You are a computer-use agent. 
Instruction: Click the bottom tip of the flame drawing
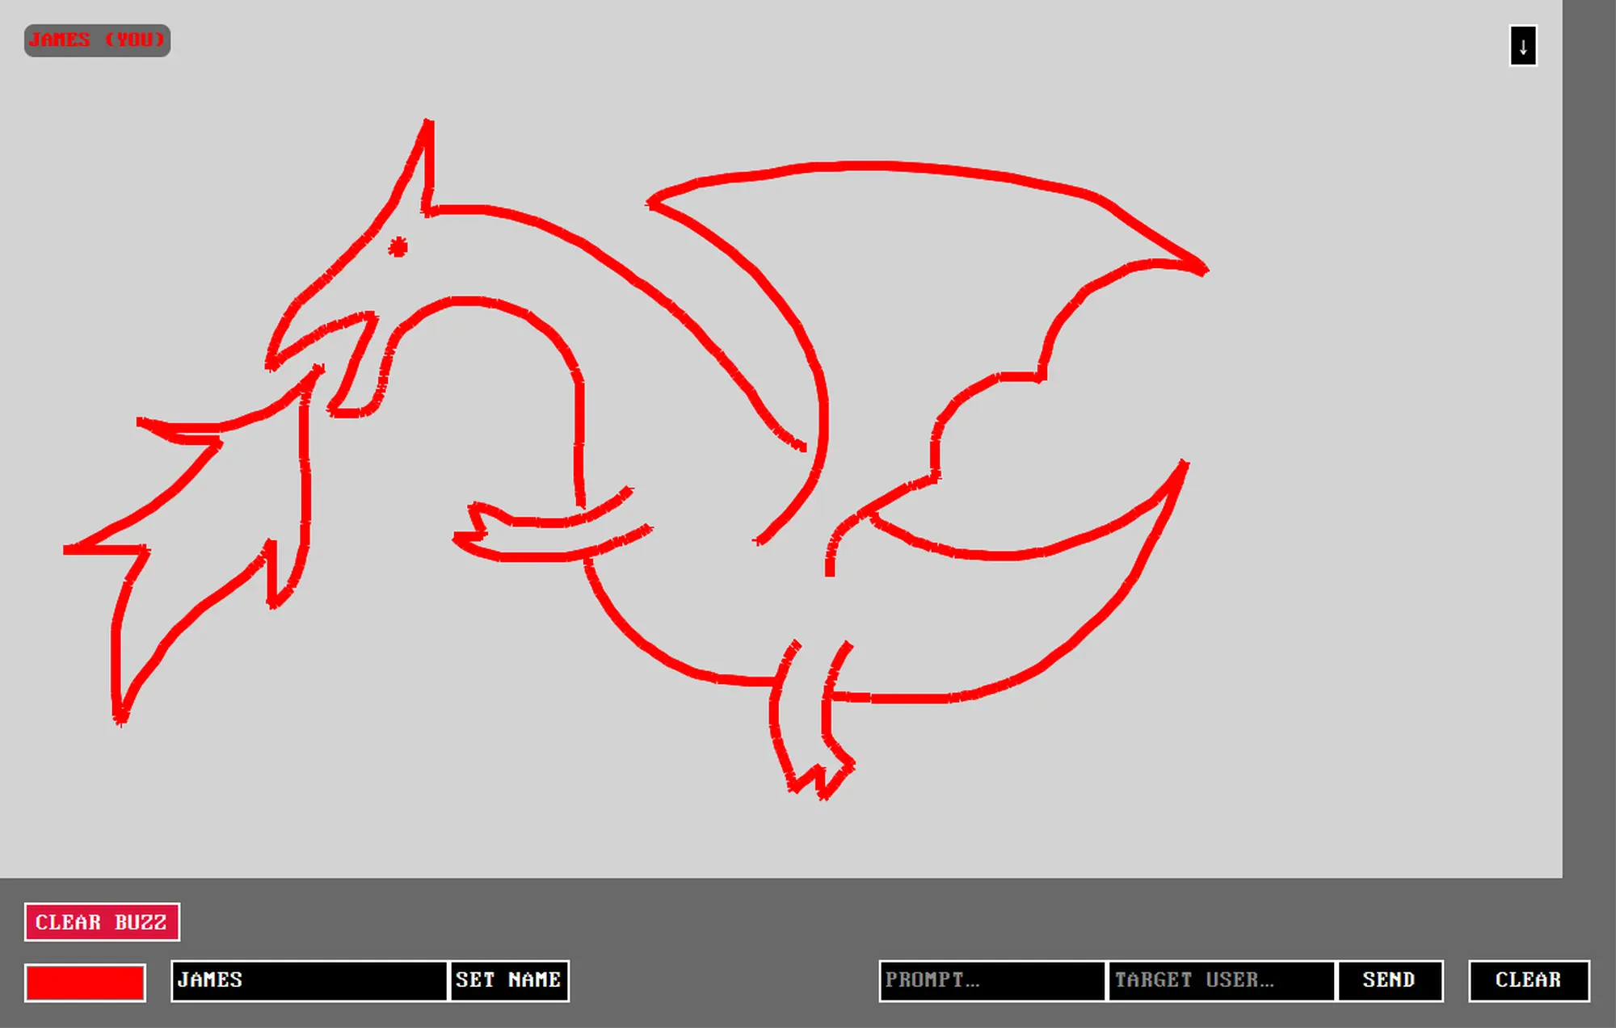120,717
